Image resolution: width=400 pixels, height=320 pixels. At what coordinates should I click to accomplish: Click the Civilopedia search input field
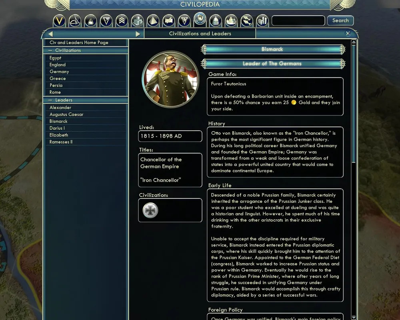coord(298,20)
